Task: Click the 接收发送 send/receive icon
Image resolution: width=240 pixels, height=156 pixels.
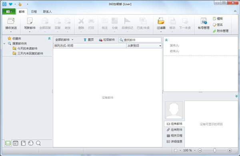Action: (11, 21)
